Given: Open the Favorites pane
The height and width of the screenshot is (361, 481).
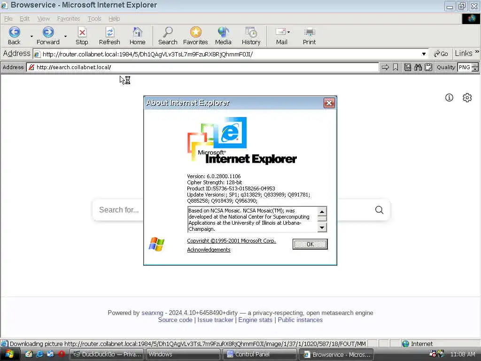Looking at the screenshot, I should point(195,36).
